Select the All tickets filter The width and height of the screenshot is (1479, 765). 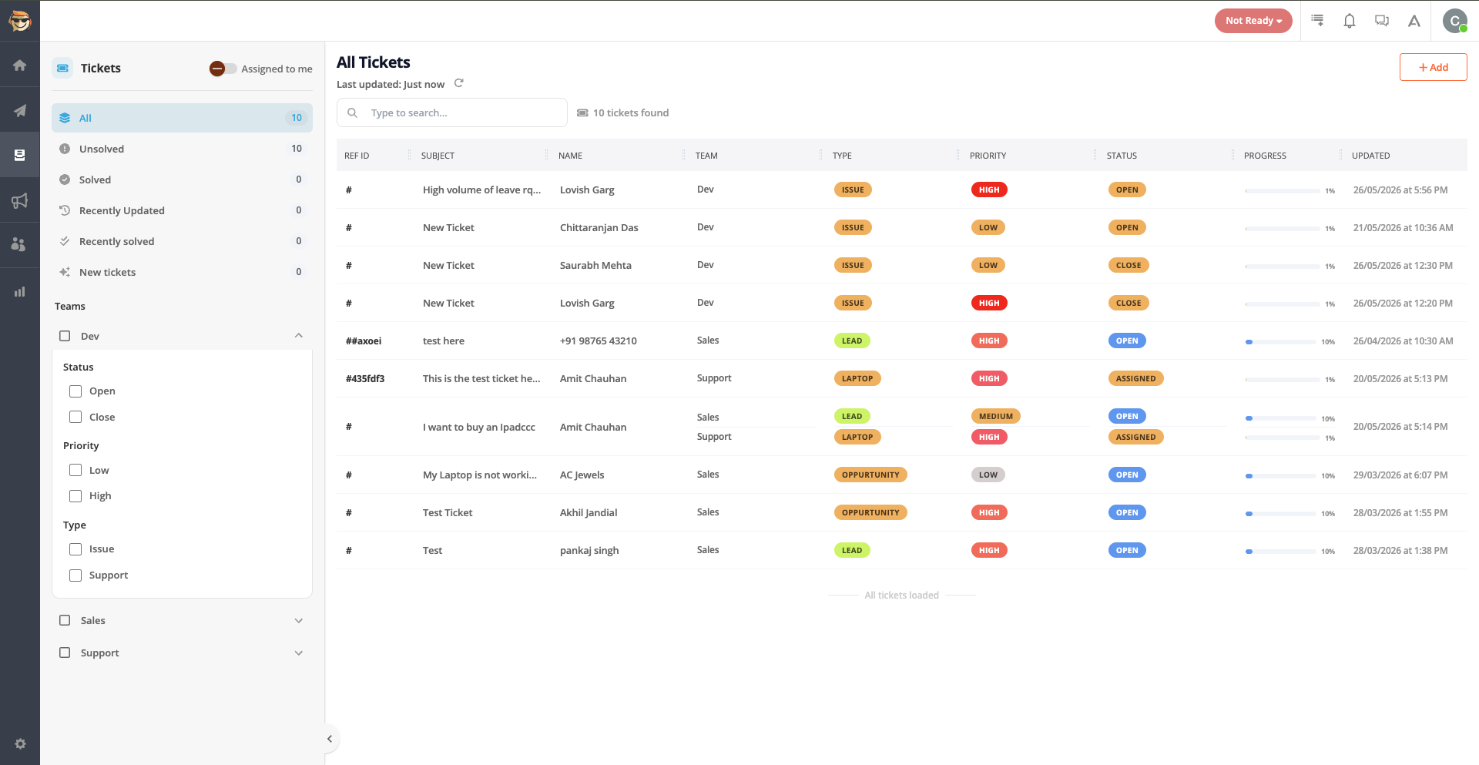pos(182,118)
